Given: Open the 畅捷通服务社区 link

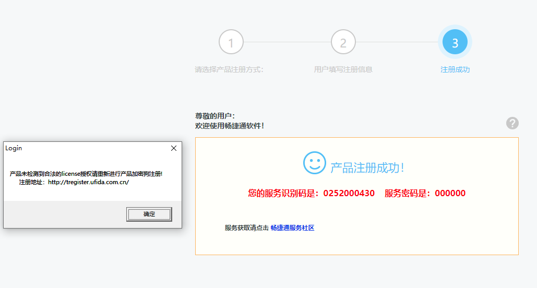Looking at the screenshot, I should click(292, 227).
